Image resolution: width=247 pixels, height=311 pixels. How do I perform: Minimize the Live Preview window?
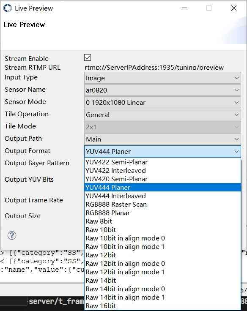[x=184, y=8]
